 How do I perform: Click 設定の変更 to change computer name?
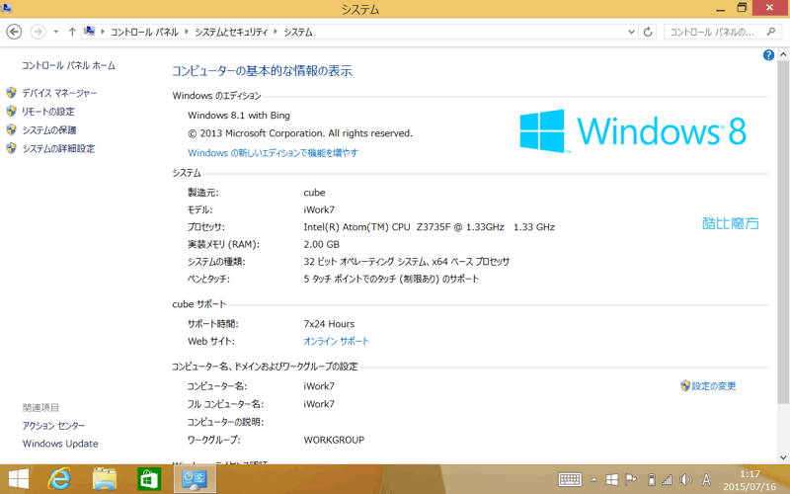[713, 386]
